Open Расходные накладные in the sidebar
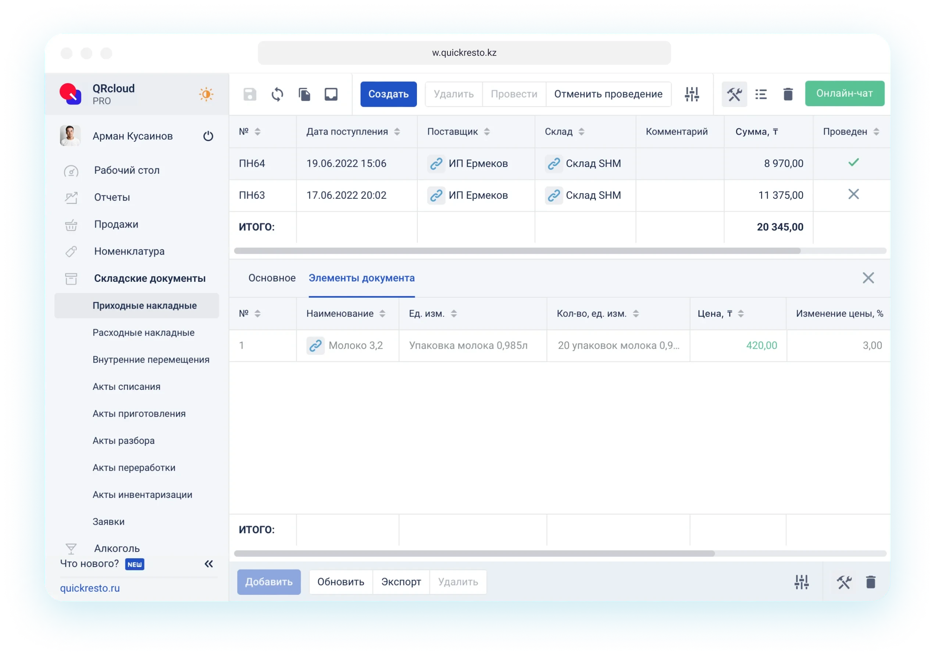This screenshot has width=935, height=657. click(143, 333)
